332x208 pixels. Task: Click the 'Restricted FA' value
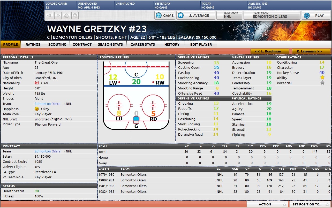(45, 172)
